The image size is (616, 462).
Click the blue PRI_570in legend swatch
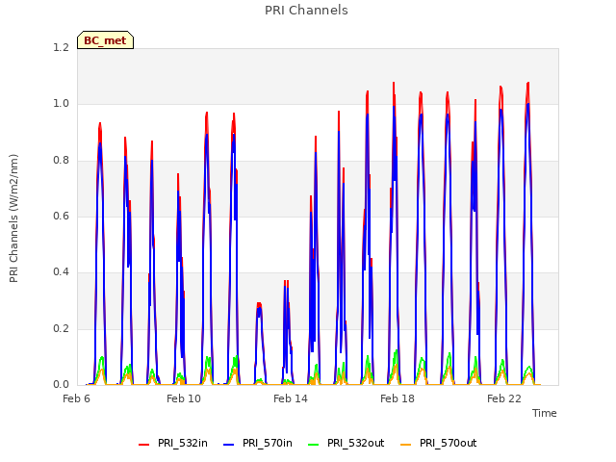[x=229, y=444]
